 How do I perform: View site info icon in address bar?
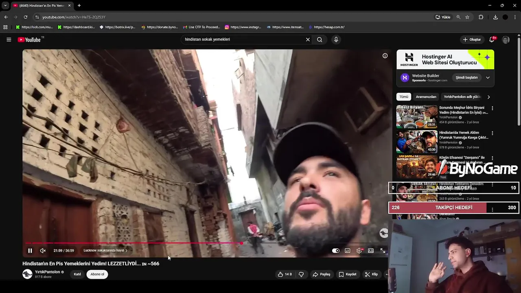pyautogui.click(x=37, y=17)
